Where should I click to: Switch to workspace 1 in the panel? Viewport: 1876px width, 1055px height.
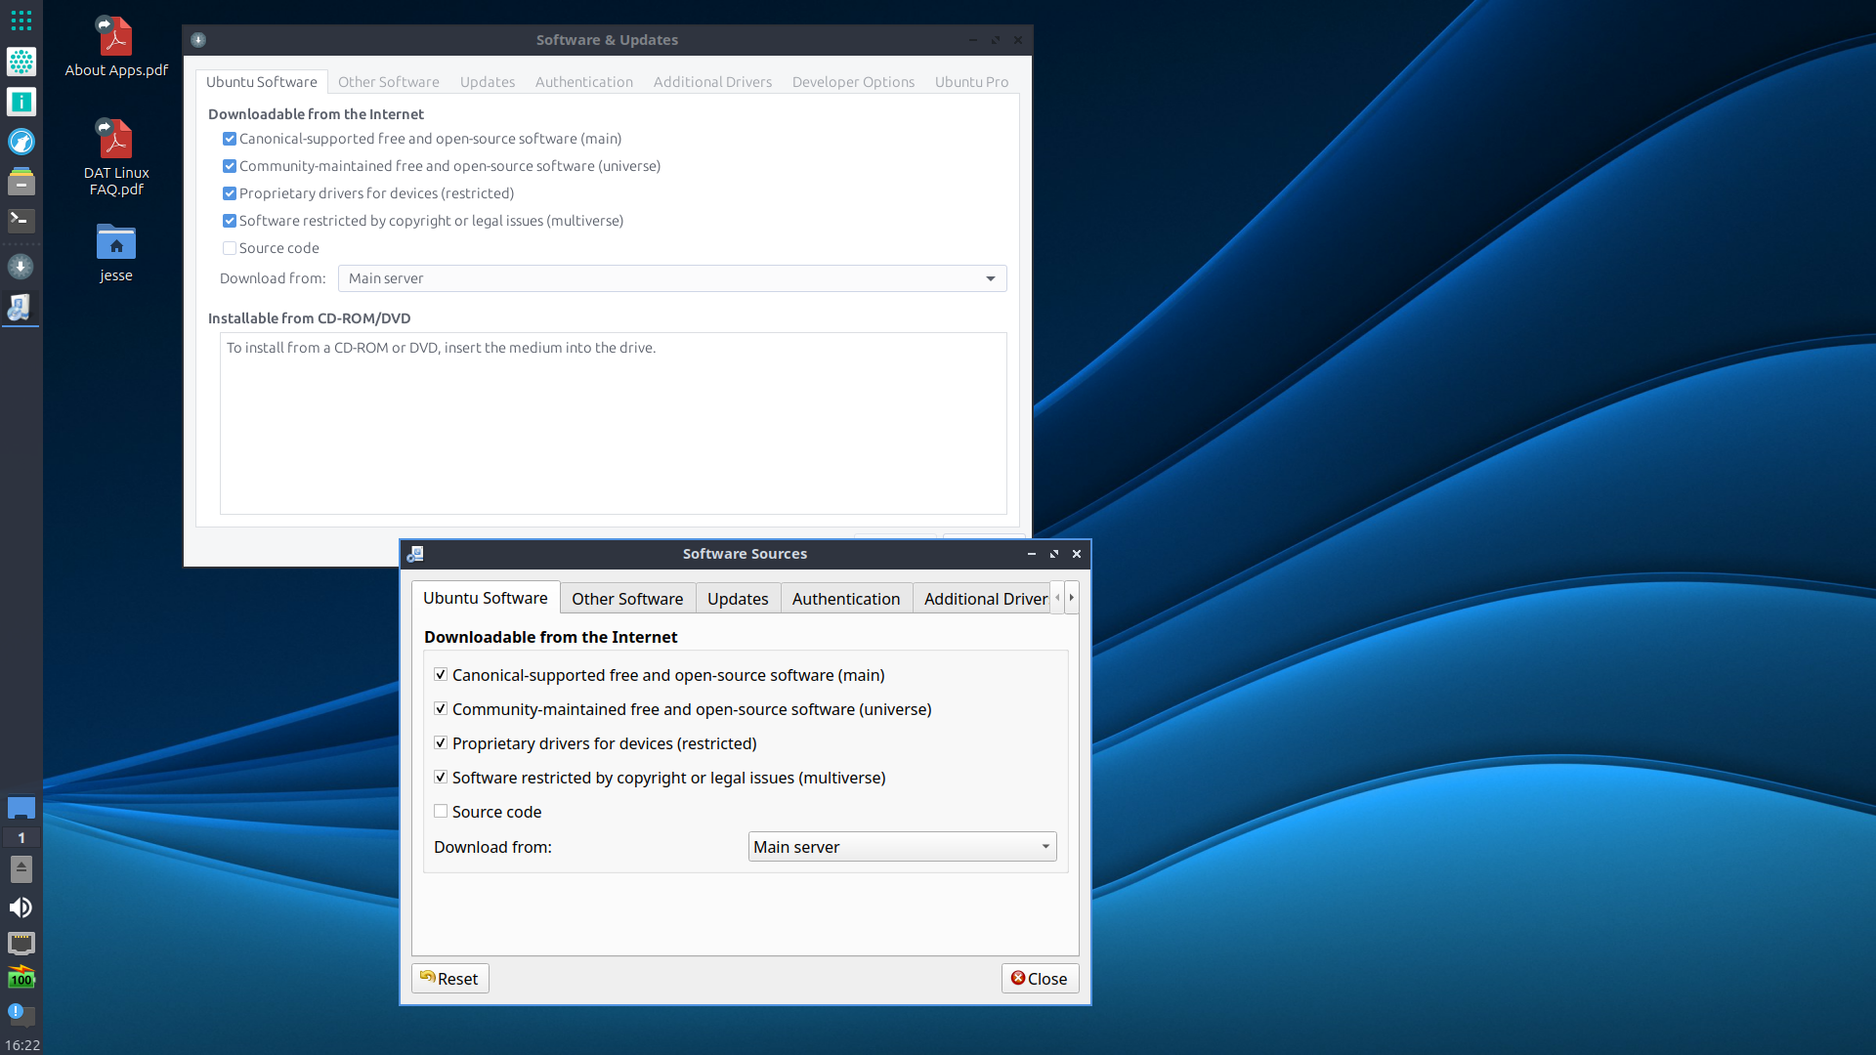pos(21,838)
